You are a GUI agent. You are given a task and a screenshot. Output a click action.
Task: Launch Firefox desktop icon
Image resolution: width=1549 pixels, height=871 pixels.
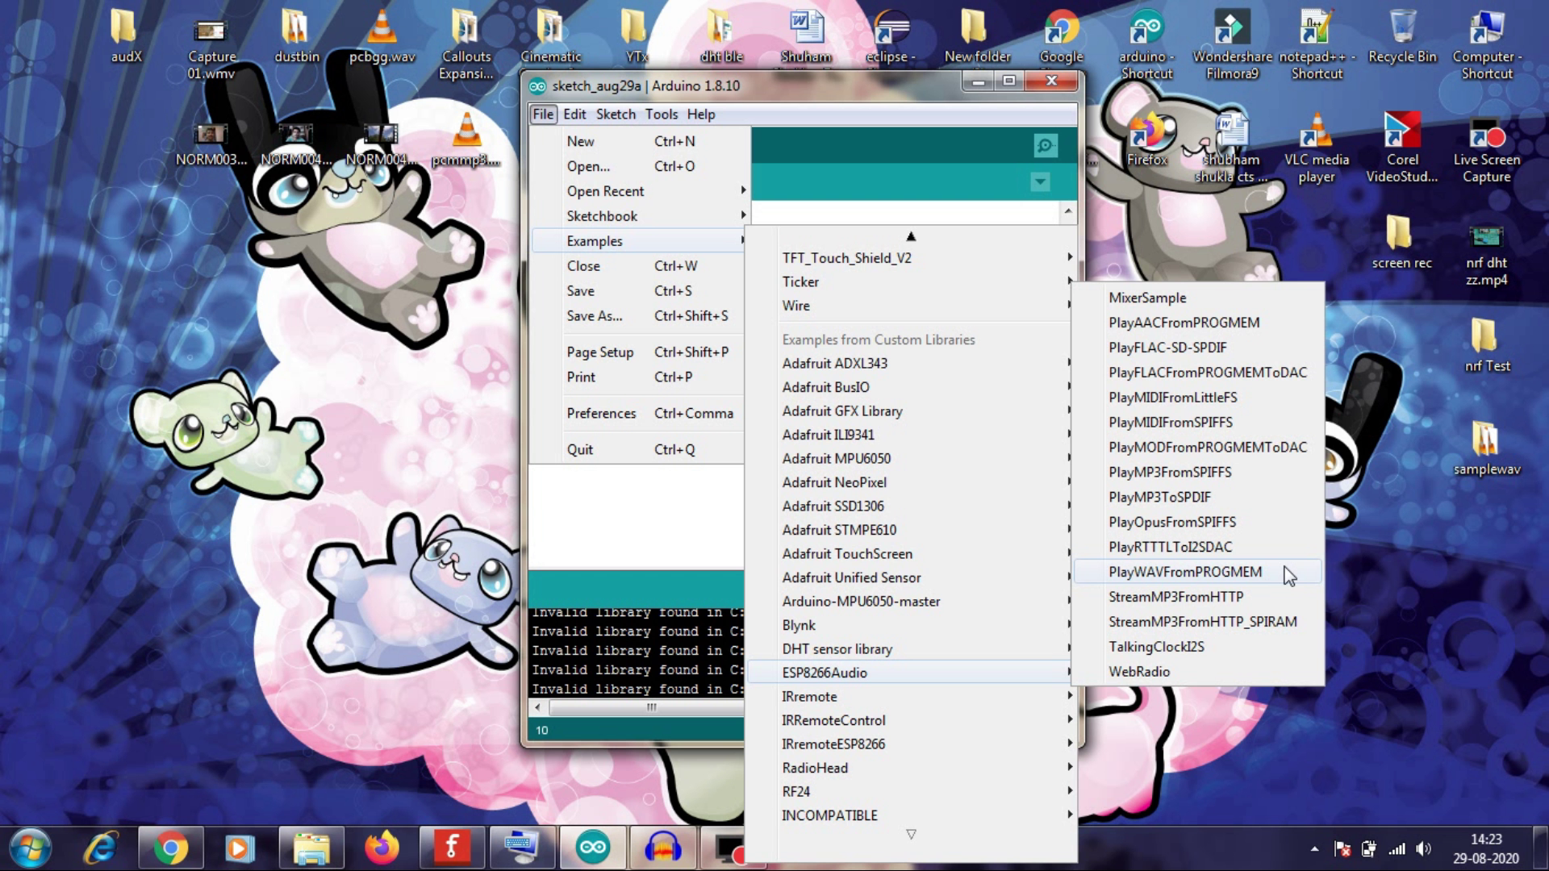[x=1146, y=140]
